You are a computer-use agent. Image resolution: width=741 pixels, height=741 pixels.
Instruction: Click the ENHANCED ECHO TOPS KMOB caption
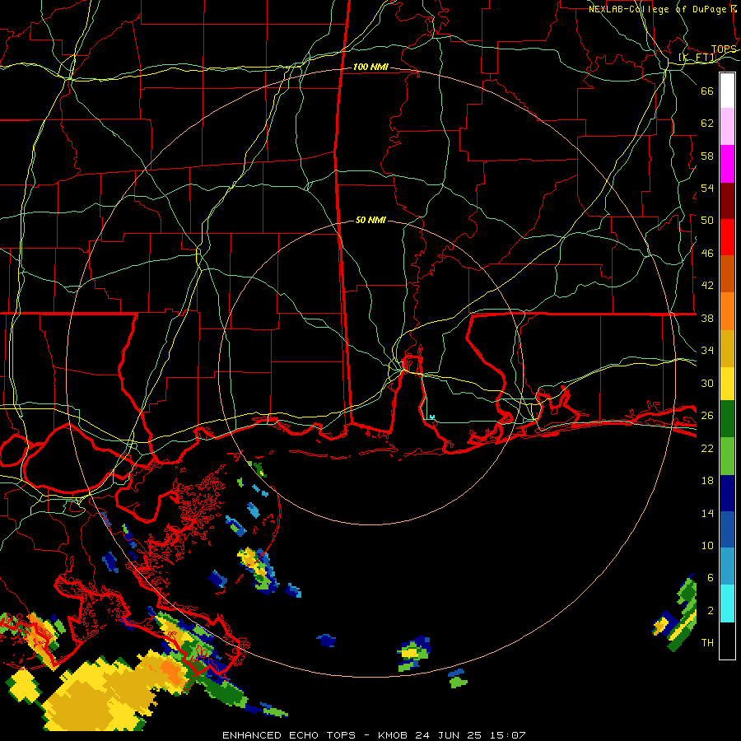click(x=374, y=735)
